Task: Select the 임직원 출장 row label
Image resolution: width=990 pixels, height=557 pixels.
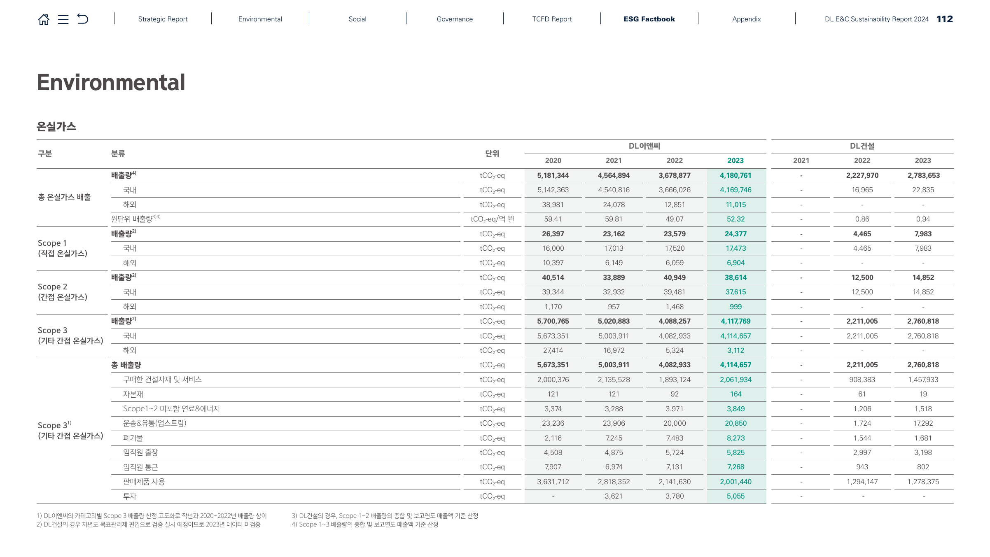Action: 140,452
